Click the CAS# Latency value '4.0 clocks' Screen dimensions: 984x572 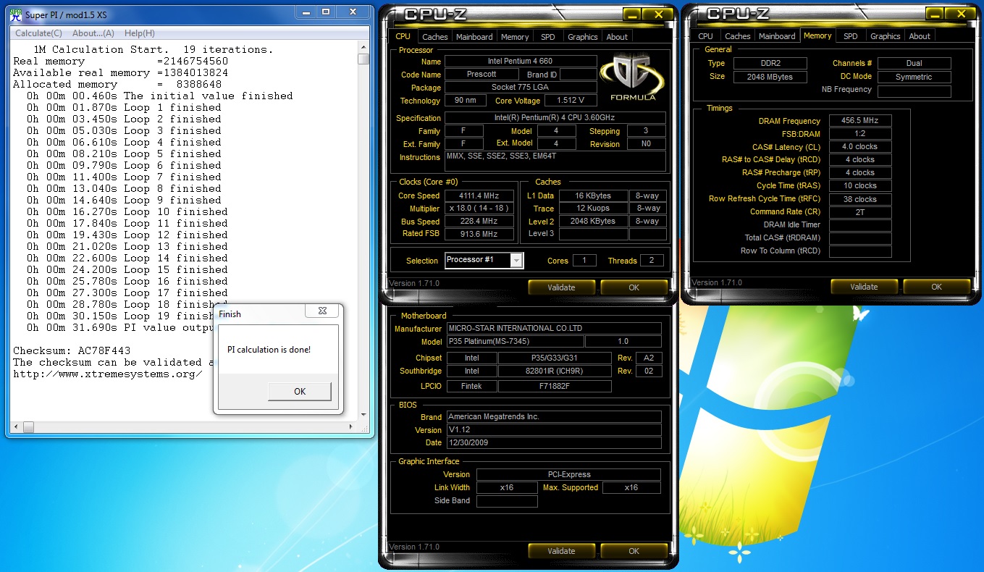[x=860, y=147]
